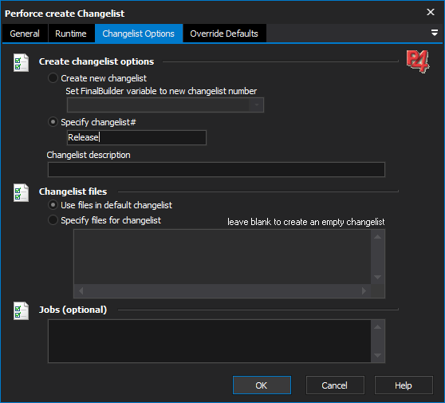Click the Cancel button
Screen dimensions: 445x403
pyautogui.click(x=335, y=385)
